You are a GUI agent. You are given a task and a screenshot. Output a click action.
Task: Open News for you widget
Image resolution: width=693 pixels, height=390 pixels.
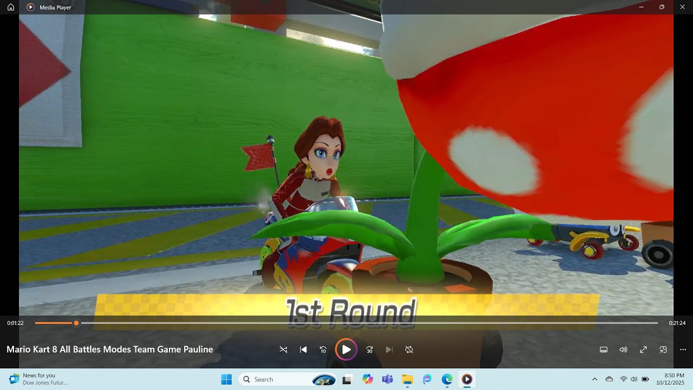[38, 379]
